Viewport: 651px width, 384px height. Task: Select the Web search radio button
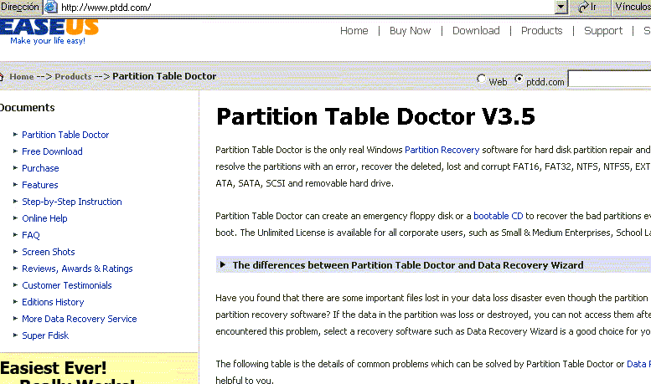click(481, 79)
